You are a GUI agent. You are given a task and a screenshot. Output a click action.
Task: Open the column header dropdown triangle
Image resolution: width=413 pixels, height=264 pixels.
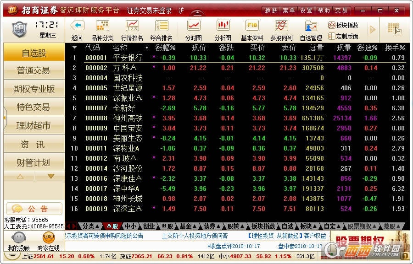click(x=74, y=48)
